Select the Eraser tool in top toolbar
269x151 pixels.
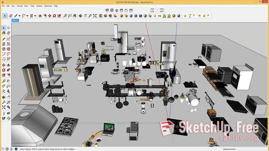[x=11, y=16]
